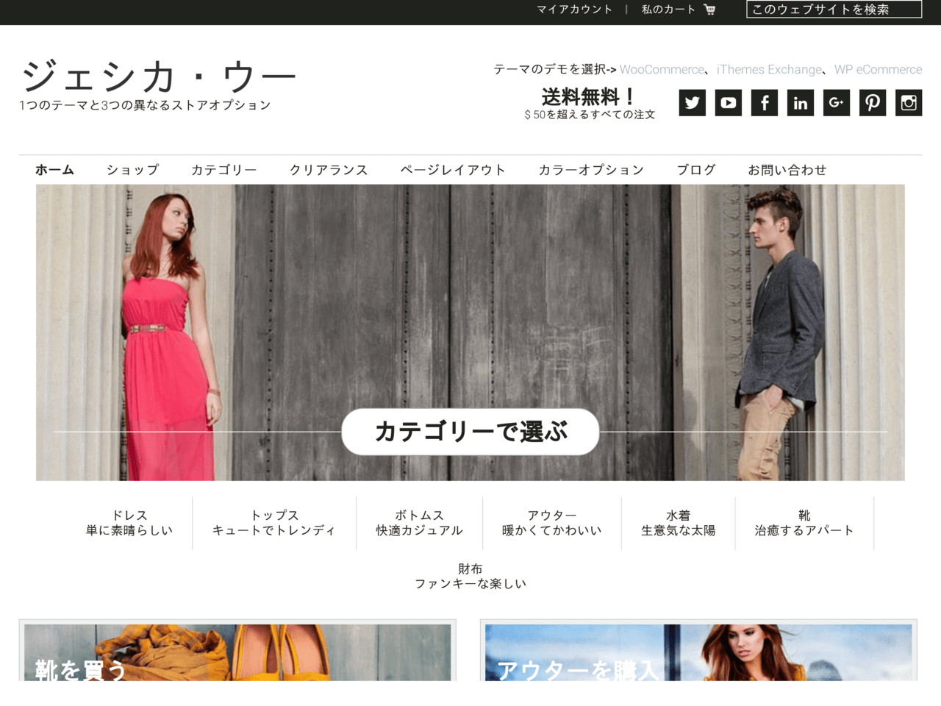Open the クリアランス menu item
This screenshot has height=706, width=941.
click(328, 170)
